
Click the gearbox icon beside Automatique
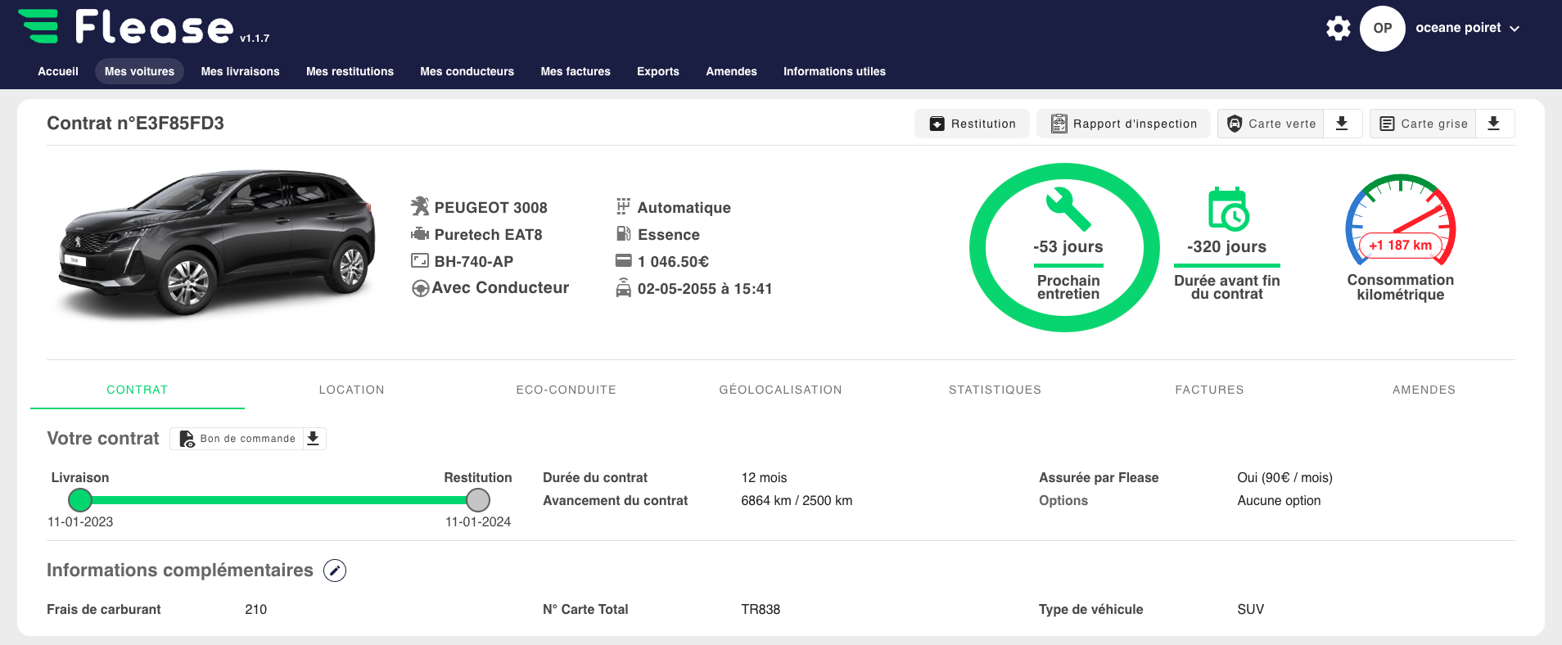pyautogui.click(x=624, y=206)
